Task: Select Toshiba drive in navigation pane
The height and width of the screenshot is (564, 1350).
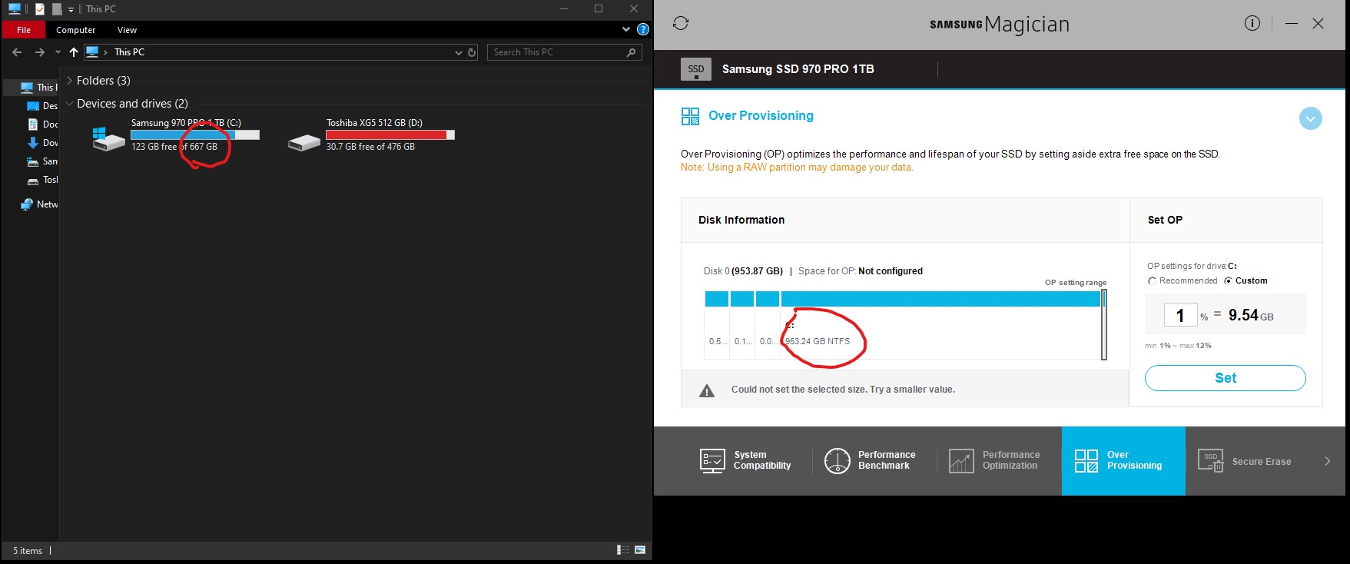Action: coord(42,180)
